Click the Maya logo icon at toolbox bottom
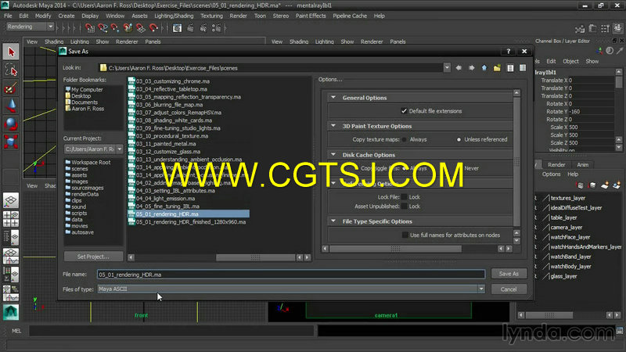The height and width of the screenshot is (352, 626). pyautogui.click(x=11, y=311)
